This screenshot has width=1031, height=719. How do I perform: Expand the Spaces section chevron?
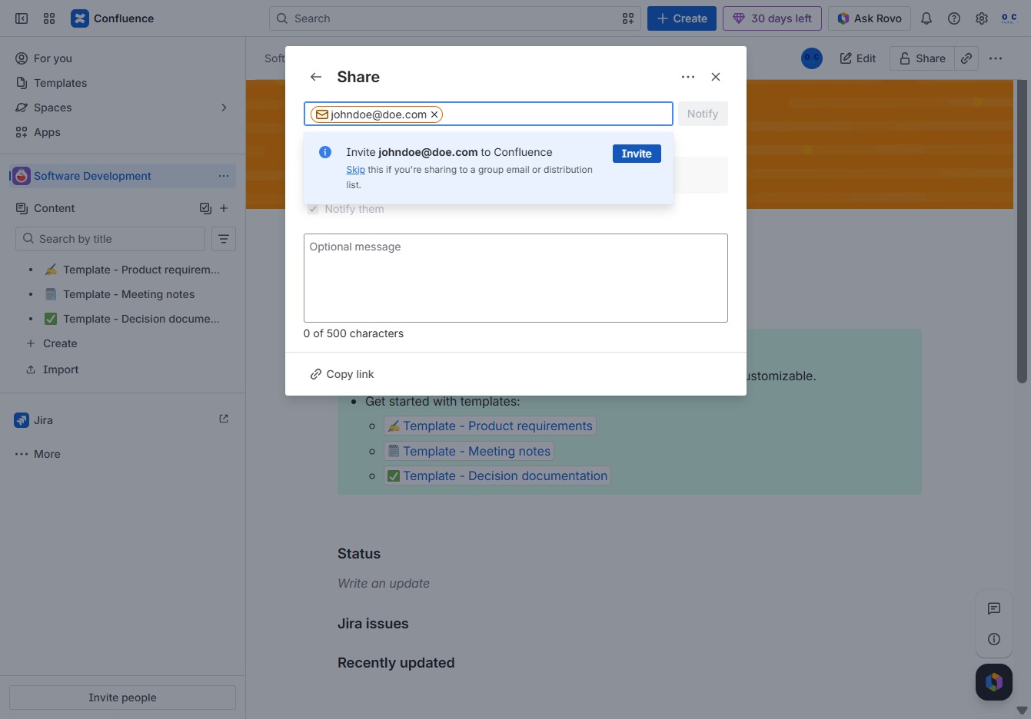coord(224,108)
